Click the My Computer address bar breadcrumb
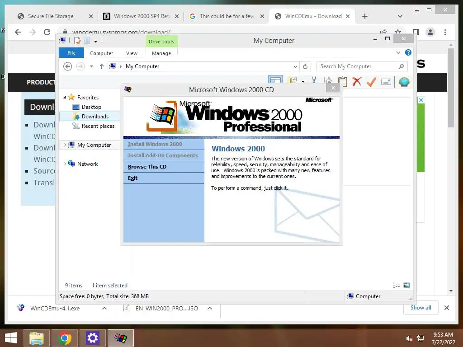Image resolution: width=463 pixels, height=347 pixels. [x=142, y=66]
